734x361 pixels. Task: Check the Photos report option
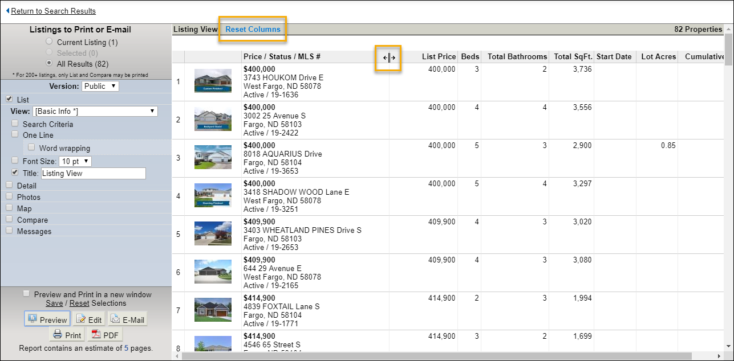(9, 196)
